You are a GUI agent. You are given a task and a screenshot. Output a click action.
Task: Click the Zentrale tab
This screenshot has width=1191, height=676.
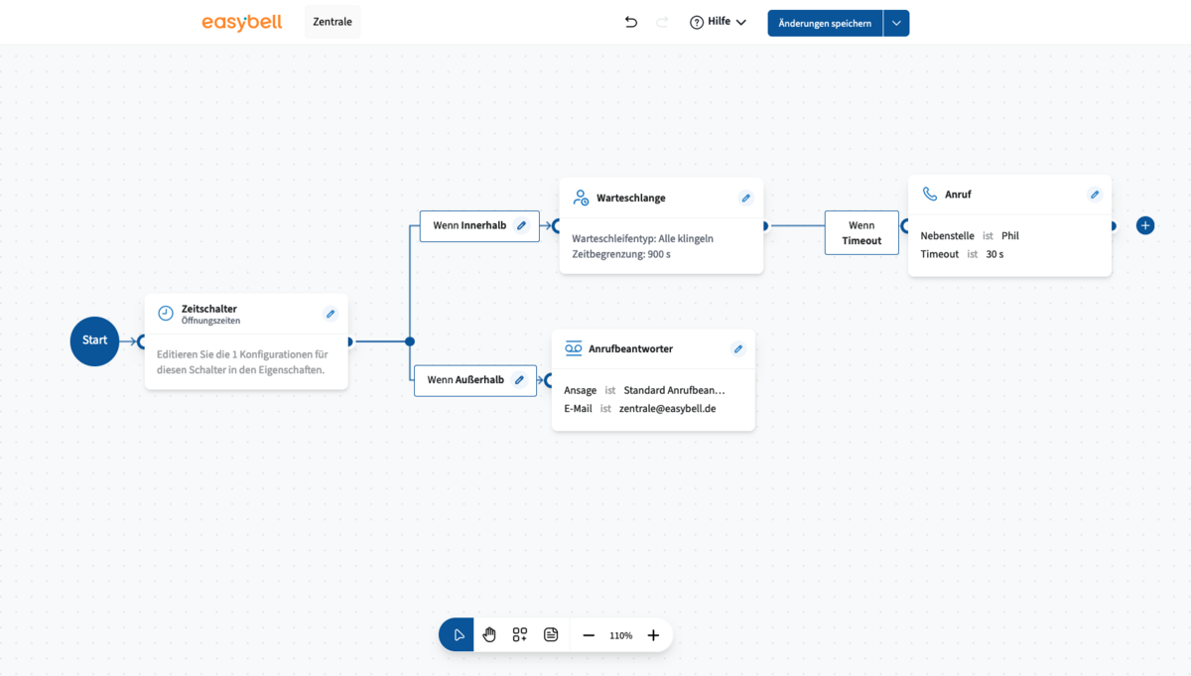coord(332,22)
